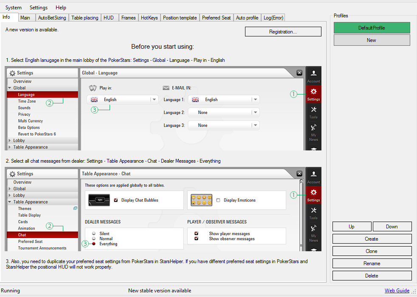Click the New profile button
This screenshot has height=297, width=417.
click(x=372, y=40)
